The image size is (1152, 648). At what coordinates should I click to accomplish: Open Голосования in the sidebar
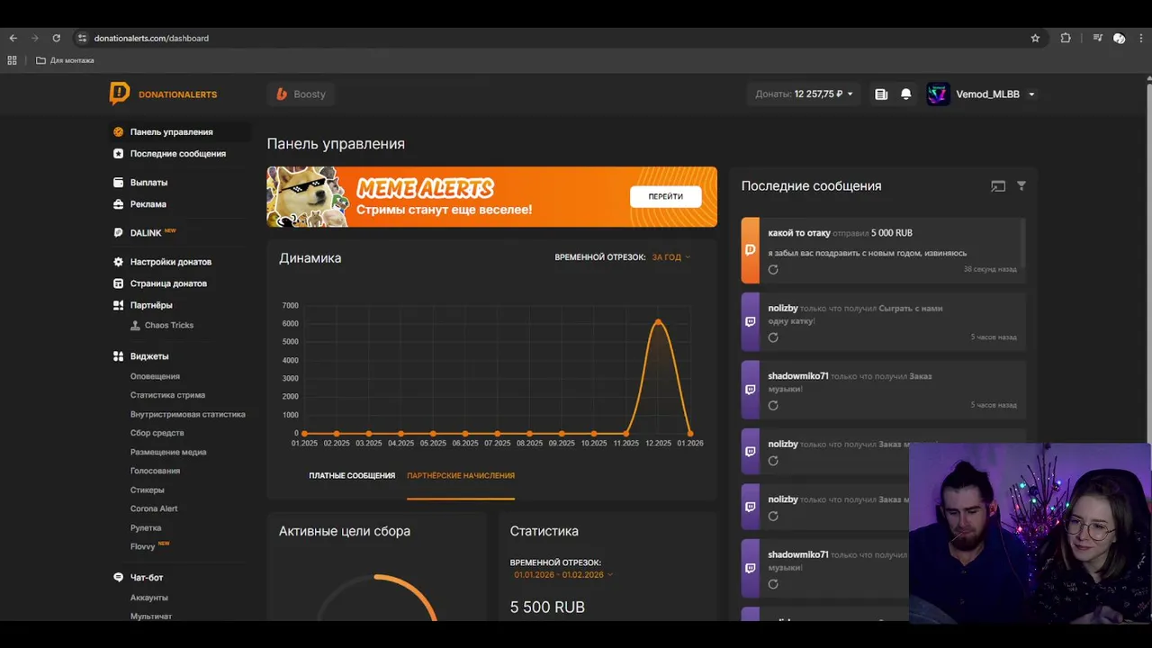(x=155, y=471)
